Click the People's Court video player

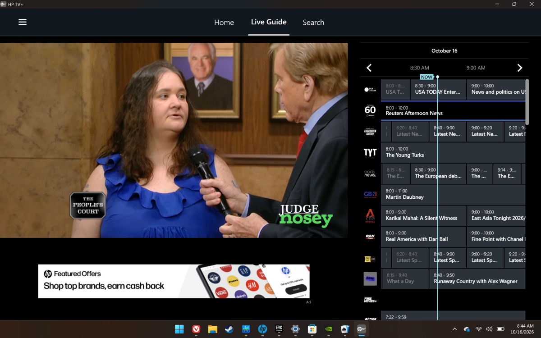[x=174, y=140]
